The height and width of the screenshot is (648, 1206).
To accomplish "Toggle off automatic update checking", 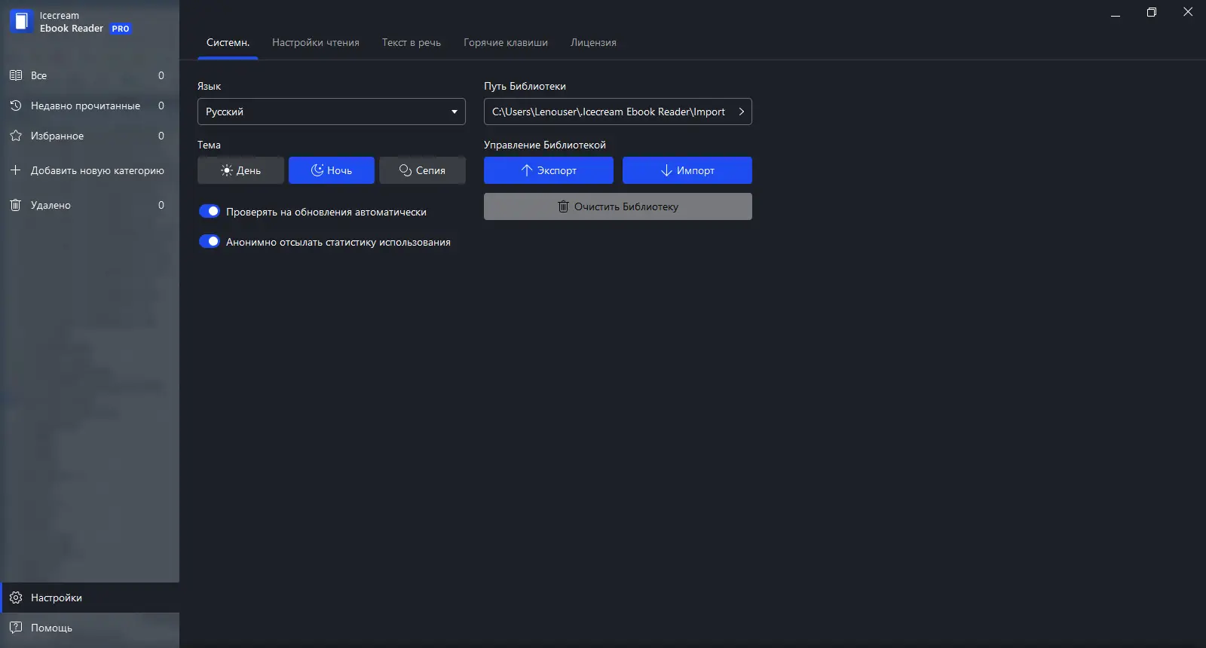I will click(209, 212).
